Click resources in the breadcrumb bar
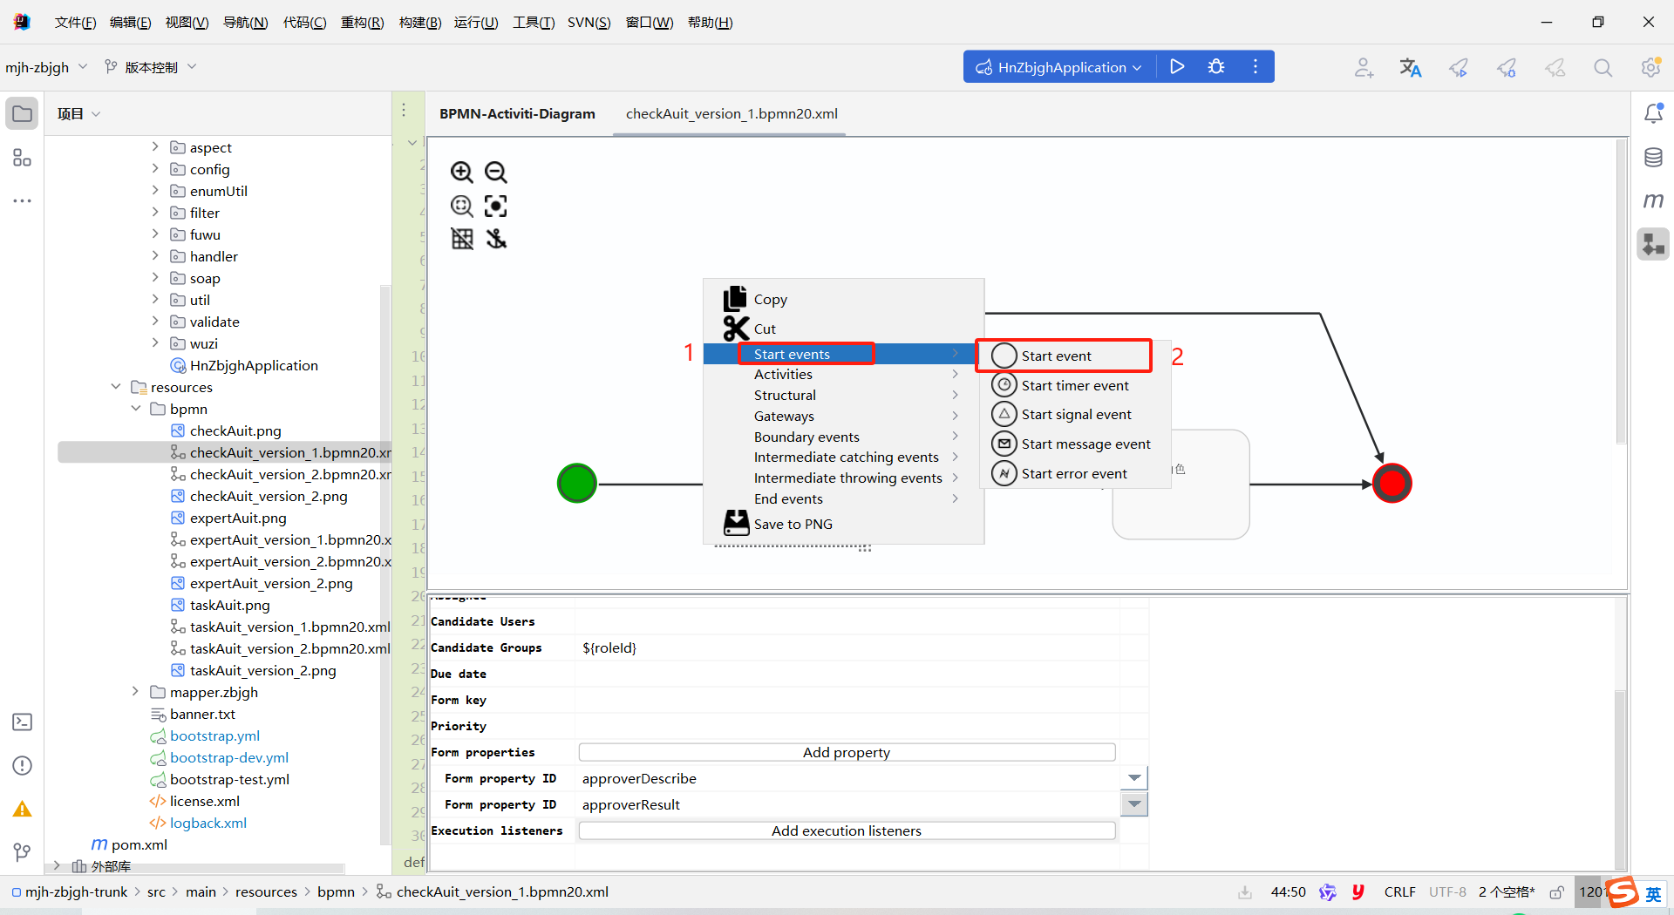The height and width of the screenshot is (915, 1674). pos(267,891)
